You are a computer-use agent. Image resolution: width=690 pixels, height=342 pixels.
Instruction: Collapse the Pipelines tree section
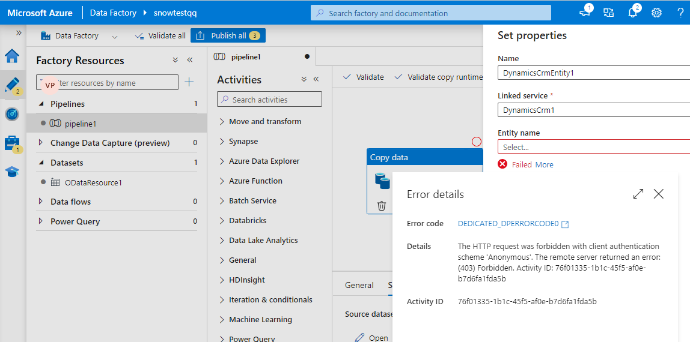click(41, 104)
